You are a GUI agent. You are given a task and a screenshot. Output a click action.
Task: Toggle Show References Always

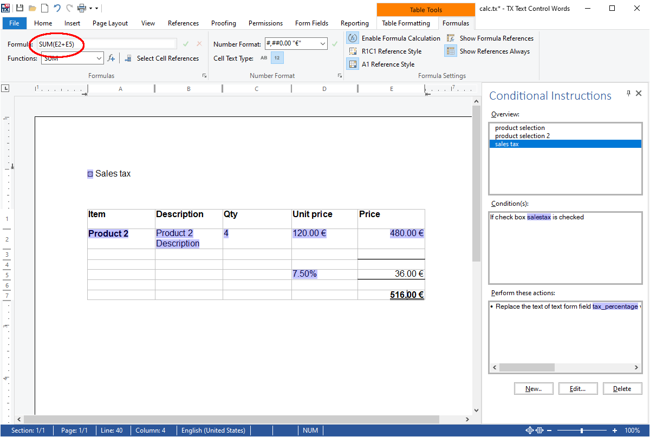coord(487,51)
